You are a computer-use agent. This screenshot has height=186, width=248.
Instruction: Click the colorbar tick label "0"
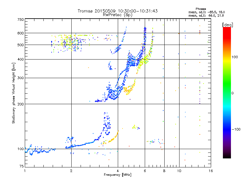click(232, 93)
